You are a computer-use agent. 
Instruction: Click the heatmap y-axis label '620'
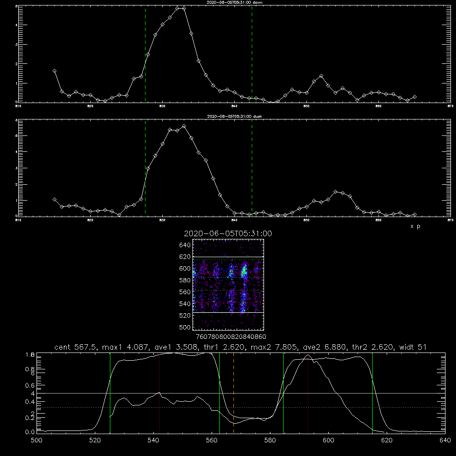[x=185, y=257]
